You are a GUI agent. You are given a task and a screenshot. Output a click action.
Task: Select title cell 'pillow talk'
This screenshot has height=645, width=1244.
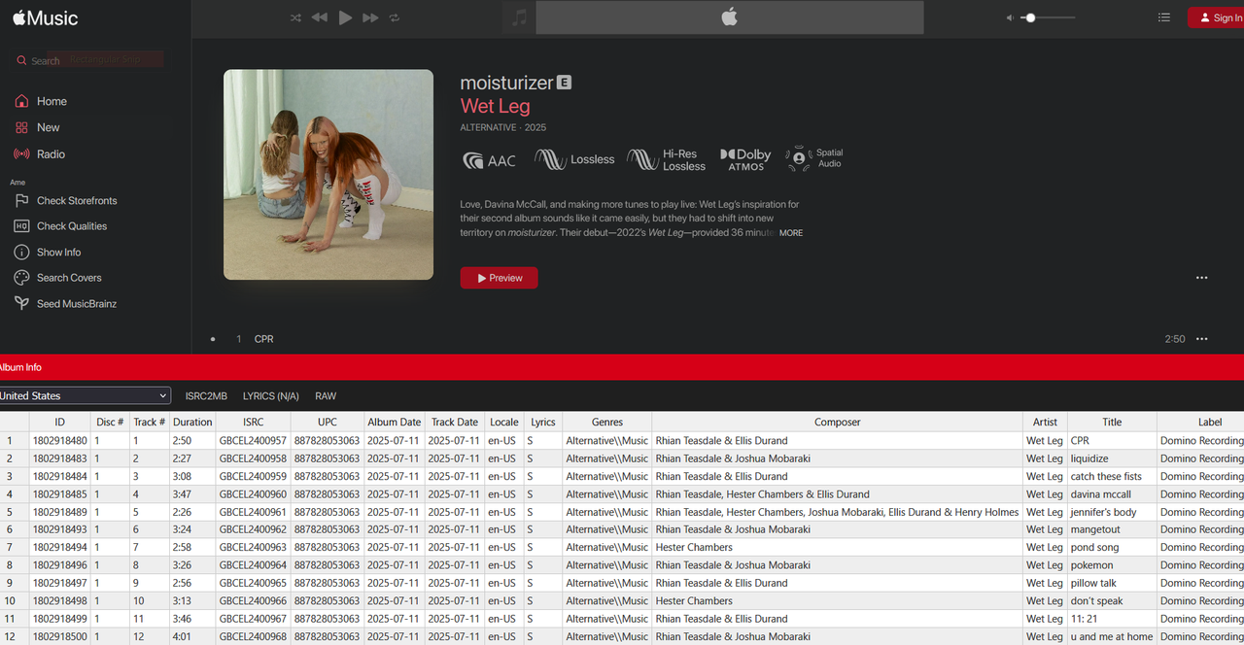[x=1112, y=583]
